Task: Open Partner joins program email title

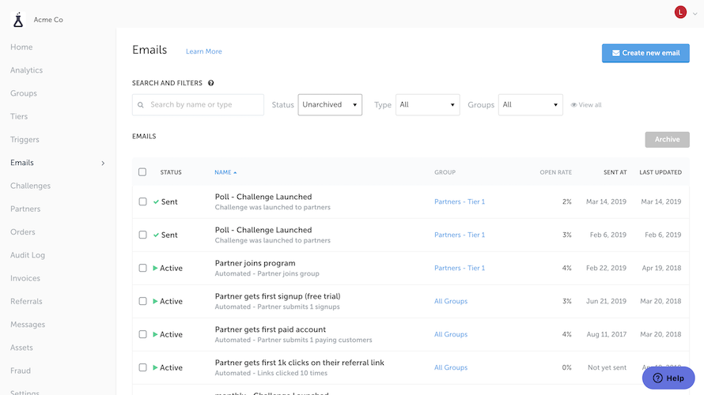Action: point(255,263)
